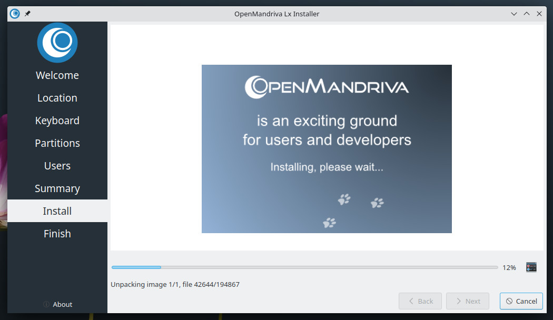
Task: Select the Finish step in the sidebar
Action: coord(57,233)
